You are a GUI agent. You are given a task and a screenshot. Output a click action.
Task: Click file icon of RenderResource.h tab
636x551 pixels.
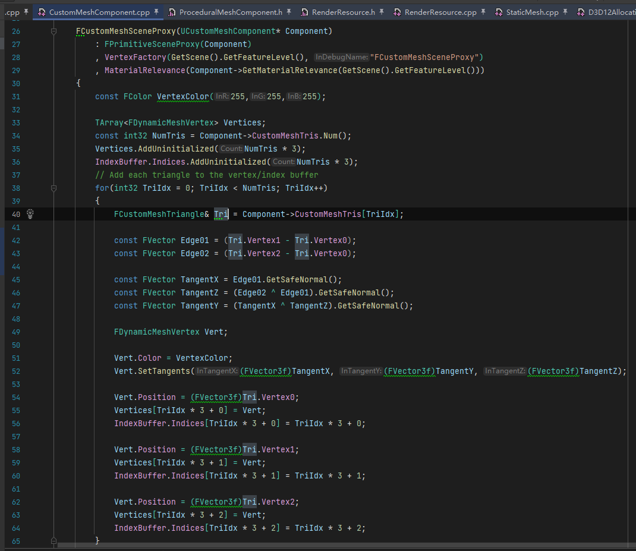pos(304,12)
